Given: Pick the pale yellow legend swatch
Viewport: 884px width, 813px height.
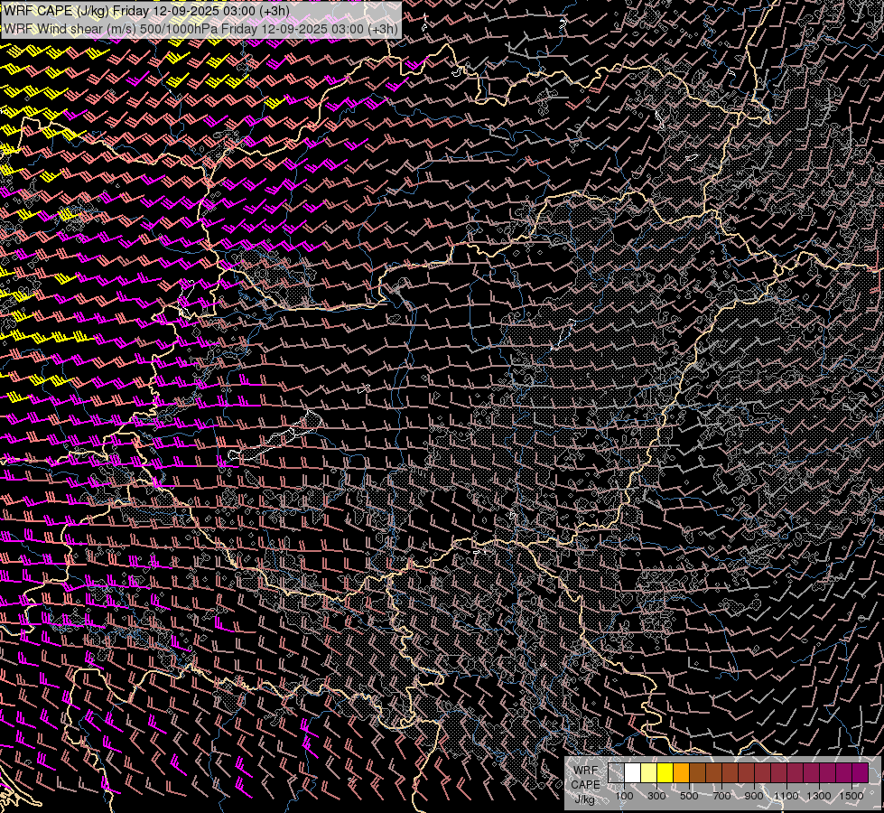Looking at the screenshot, I should pos(649,772).
